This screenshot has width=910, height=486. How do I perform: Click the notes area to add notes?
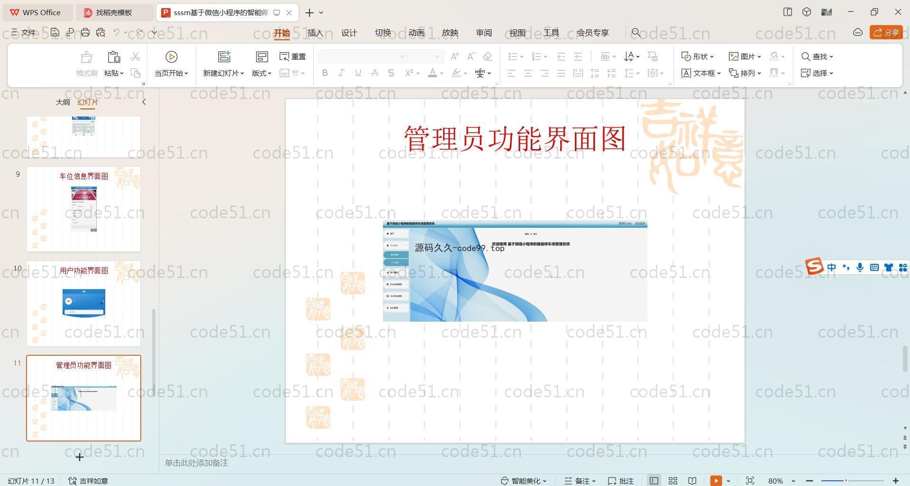tap(196, 463)
